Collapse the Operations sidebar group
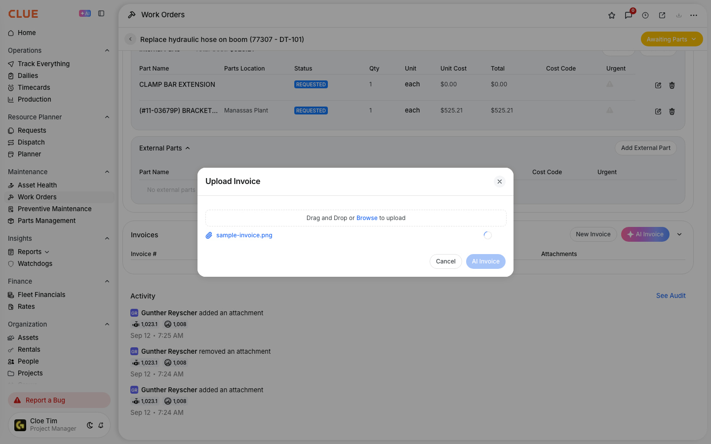This screenshot has height=444, width=711. 107,50
